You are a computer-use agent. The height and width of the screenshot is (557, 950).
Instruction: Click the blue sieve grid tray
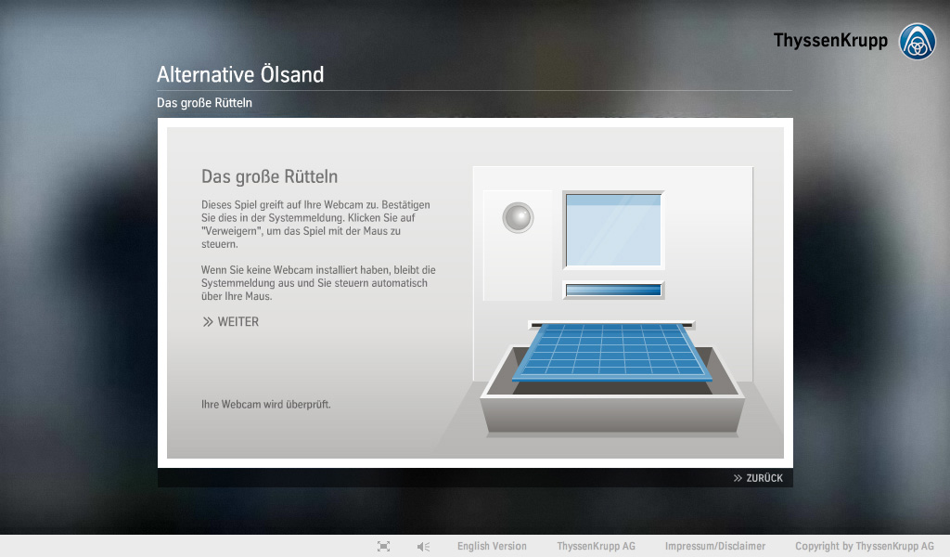click(612, 351)
